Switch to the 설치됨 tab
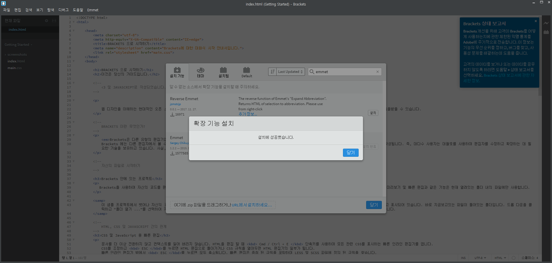 [x=224, y=72]
